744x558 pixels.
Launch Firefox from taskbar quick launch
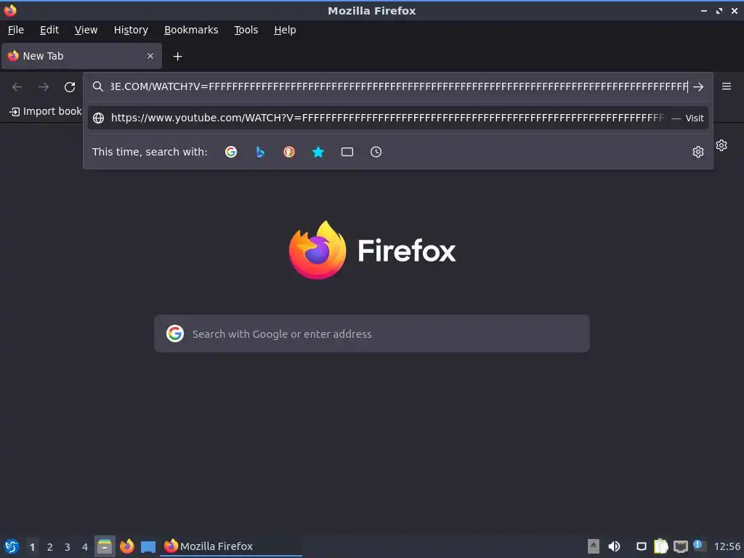(126, 546)
